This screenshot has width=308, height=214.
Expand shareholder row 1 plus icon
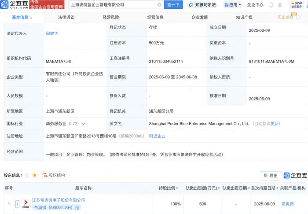click(17, 204)
